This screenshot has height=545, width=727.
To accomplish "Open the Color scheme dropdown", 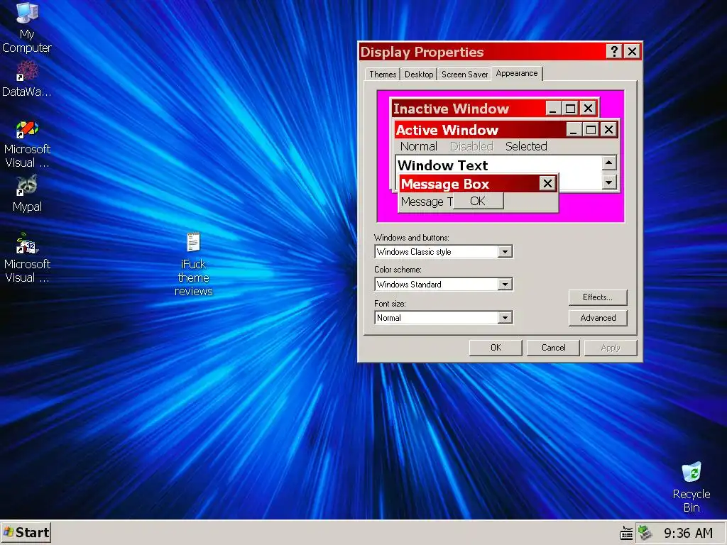I will pyautogui.click(x=505, y=284).
